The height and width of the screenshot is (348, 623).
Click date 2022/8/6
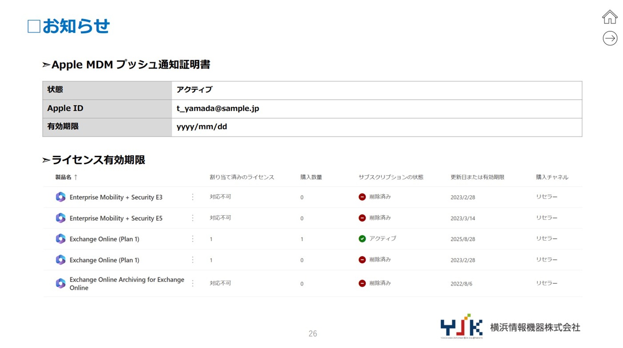(461, 284)
